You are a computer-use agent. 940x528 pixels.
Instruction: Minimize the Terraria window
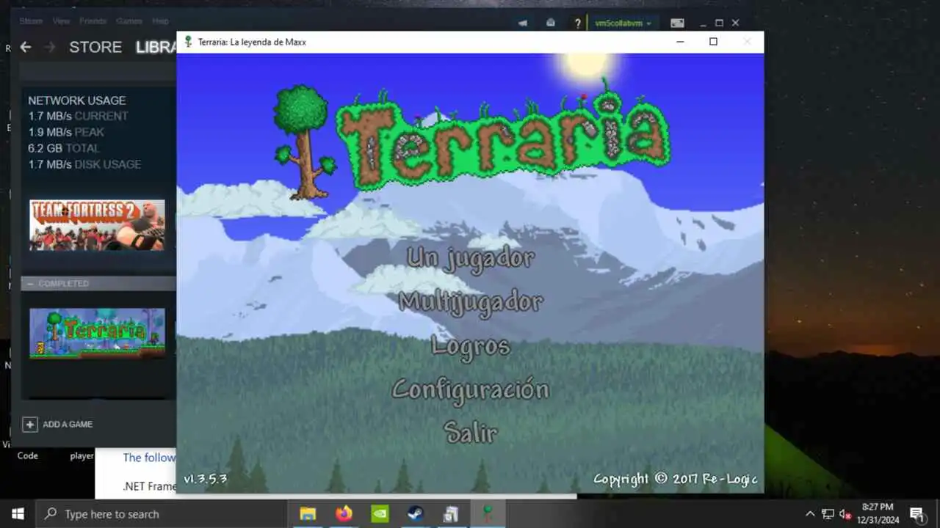click(680, 42)
